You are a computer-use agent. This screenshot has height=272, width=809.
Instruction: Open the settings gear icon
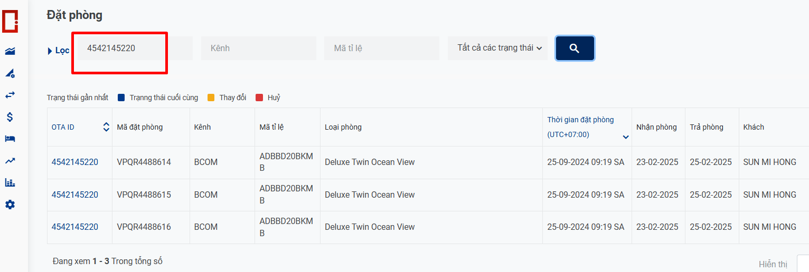click(10, 205)
